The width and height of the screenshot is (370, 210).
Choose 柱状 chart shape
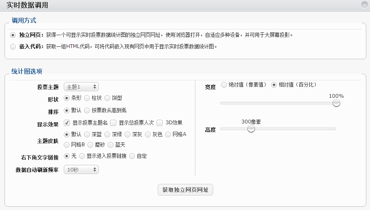[87, 98]
